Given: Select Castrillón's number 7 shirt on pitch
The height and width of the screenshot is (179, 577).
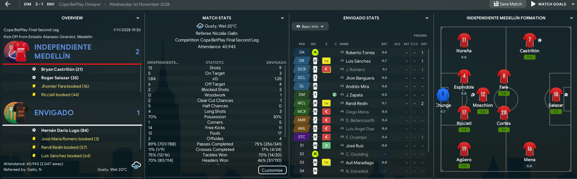Looking at the screenshot, I should point(529,40).
